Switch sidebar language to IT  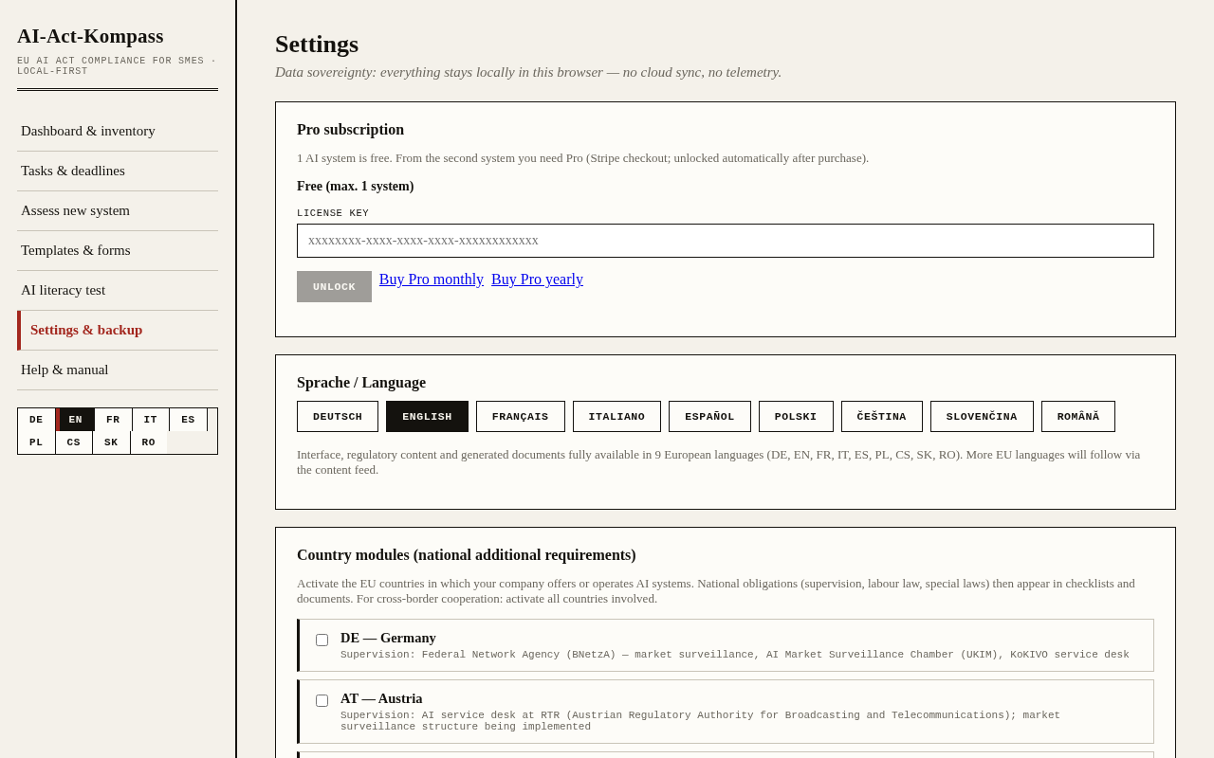(151, 420)
